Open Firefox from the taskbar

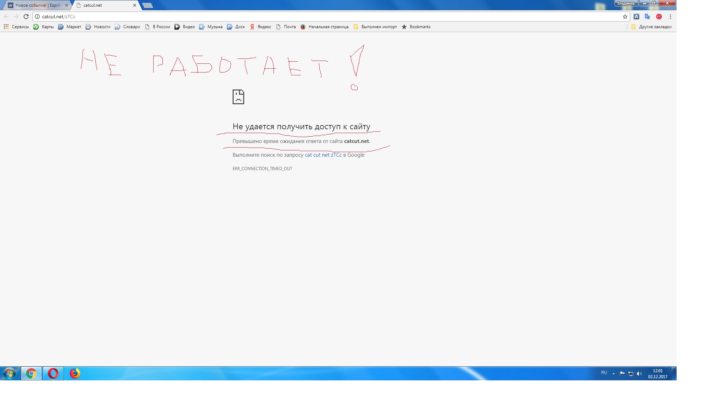coord(75,373)
